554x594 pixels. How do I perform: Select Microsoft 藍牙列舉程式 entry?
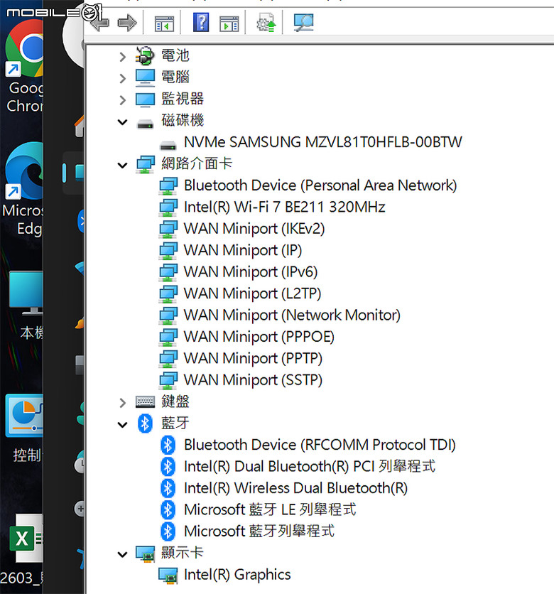(x=259, y=531)
